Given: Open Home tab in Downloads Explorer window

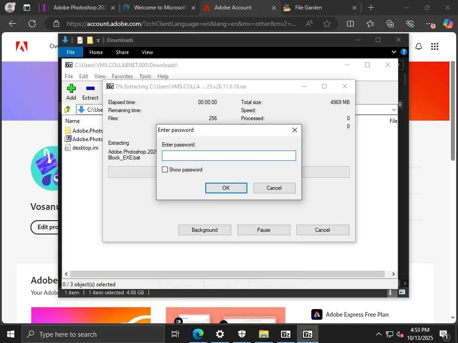Looking at the screenshot, I should tap(96, 52).
